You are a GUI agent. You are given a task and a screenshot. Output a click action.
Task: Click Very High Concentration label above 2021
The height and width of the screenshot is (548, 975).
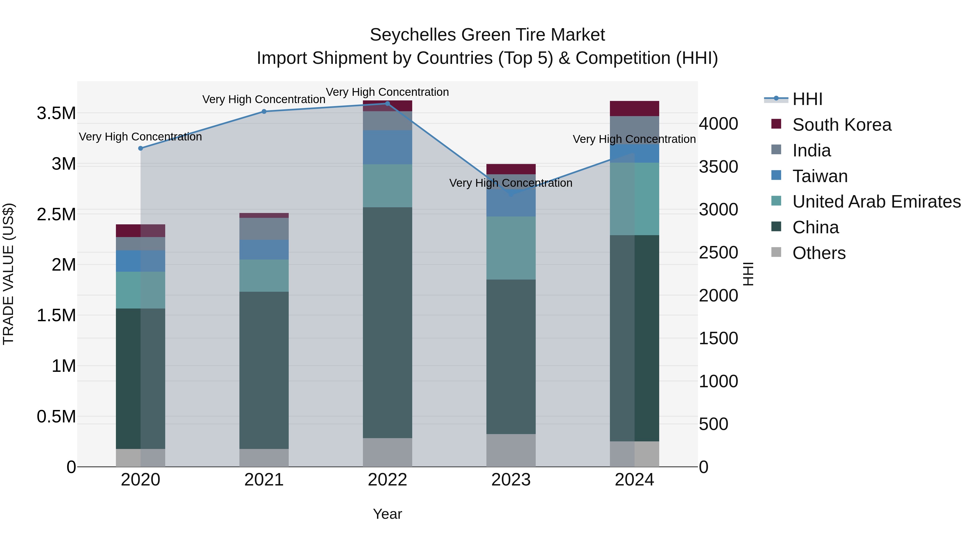point(264,99)
